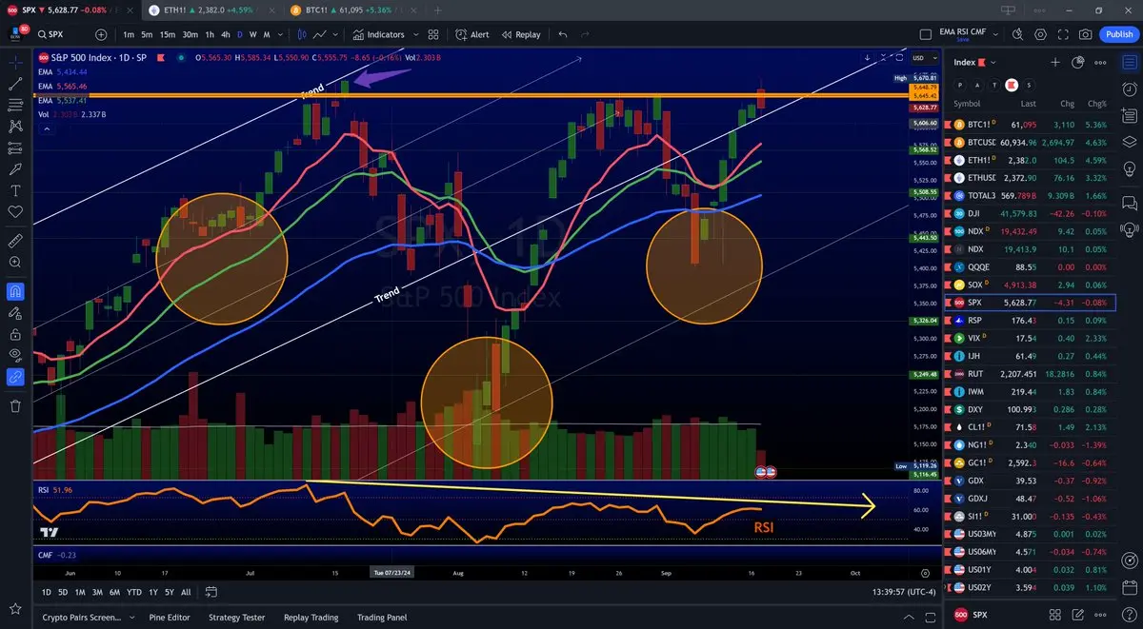1143x629 pixels.
Task: Open quick search icon in top toolbar
Action: tap(1017, 34)
